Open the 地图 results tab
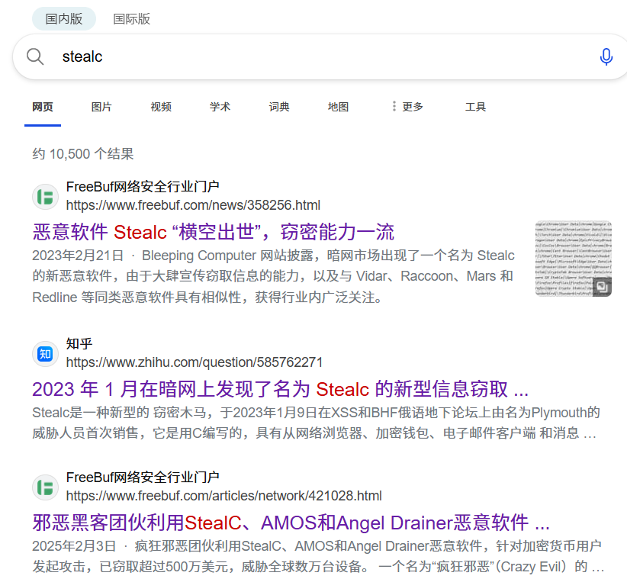The width and height of the screenshot is (627, 579). (x=339, y=107)
